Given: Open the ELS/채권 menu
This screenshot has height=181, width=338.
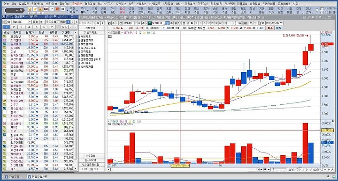Looking at the screenshot, I should point(216,4).
